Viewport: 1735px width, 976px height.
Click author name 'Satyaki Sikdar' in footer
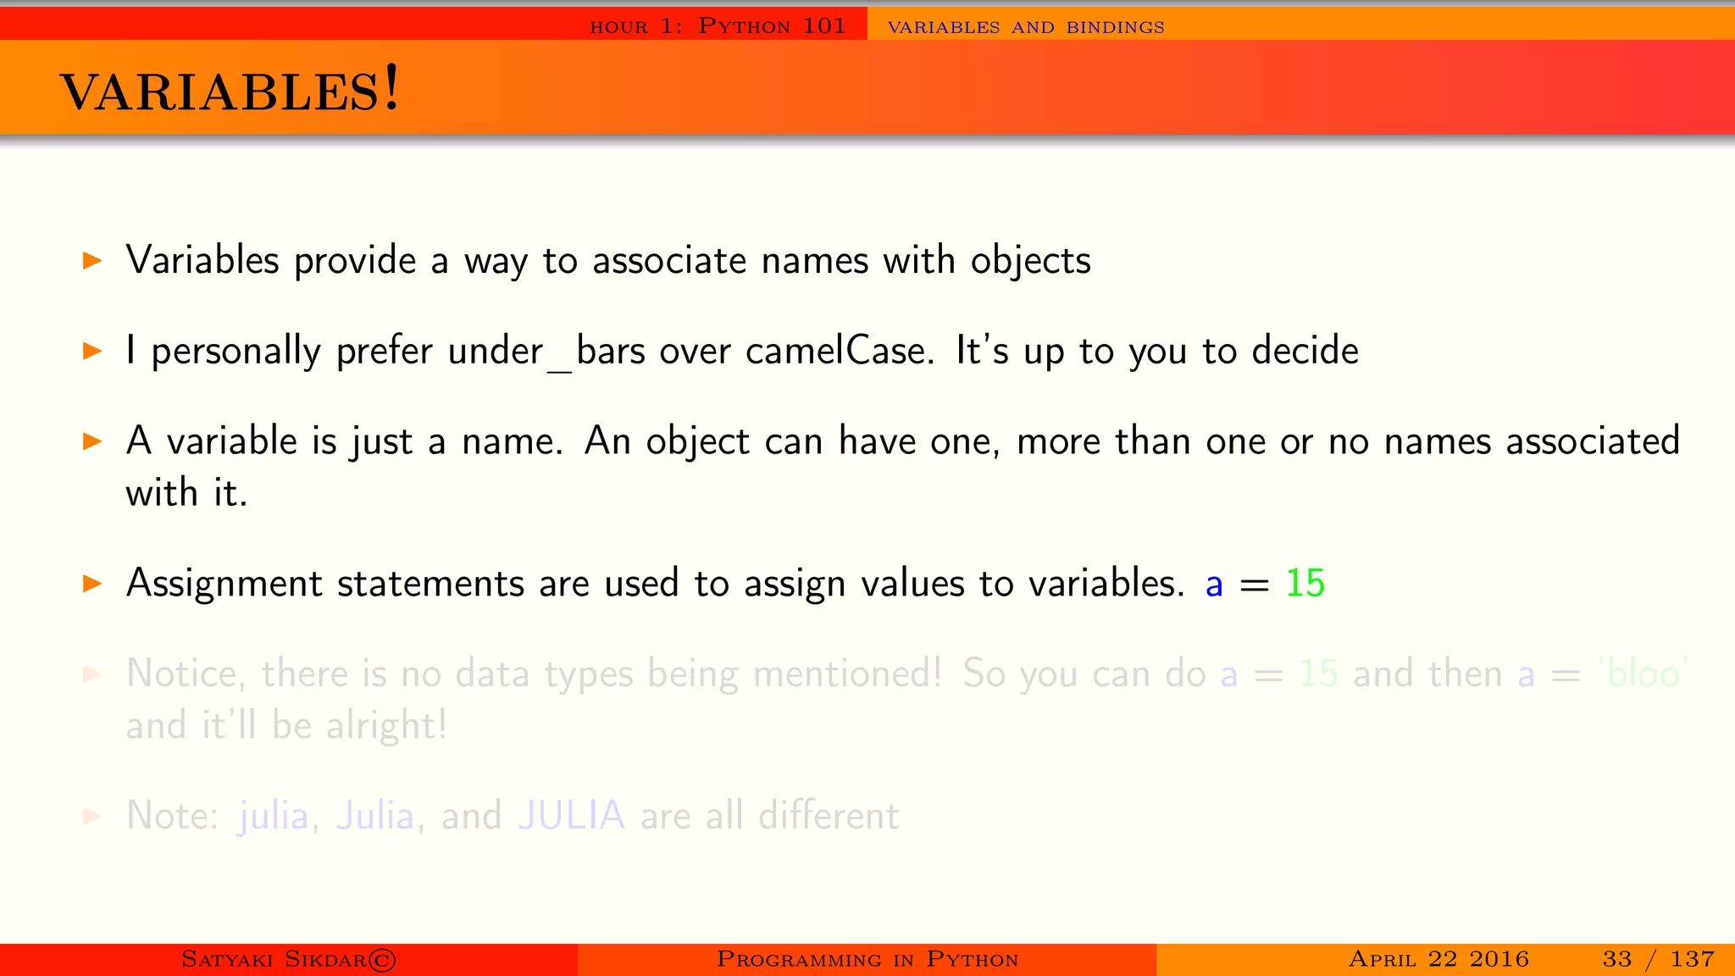[274, 959]
